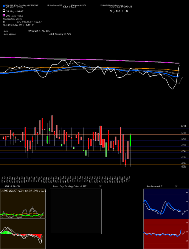The image size is (189, 249).
Task: Click the 'Avg Vol: 0.009 M' label
Action: pos(121,7)
